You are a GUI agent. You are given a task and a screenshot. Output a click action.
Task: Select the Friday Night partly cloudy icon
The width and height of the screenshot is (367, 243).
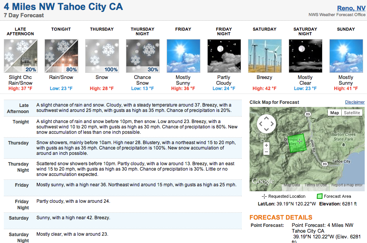coord(224,56)
